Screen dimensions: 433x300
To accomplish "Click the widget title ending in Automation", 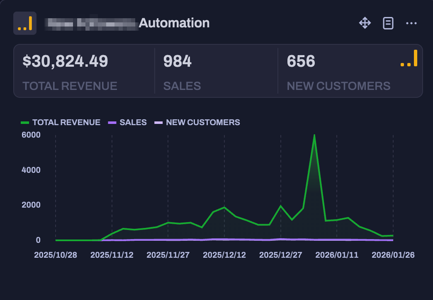I will (x=174, y=23).
